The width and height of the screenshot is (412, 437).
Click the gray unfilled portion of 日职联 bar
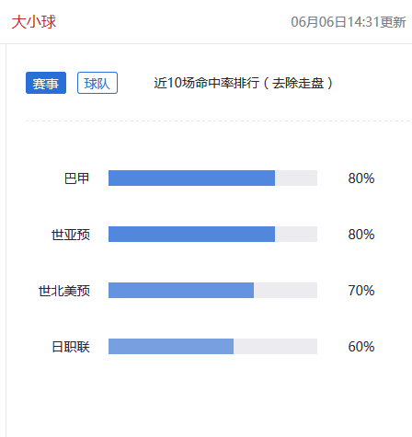click(x=275, y=347)
